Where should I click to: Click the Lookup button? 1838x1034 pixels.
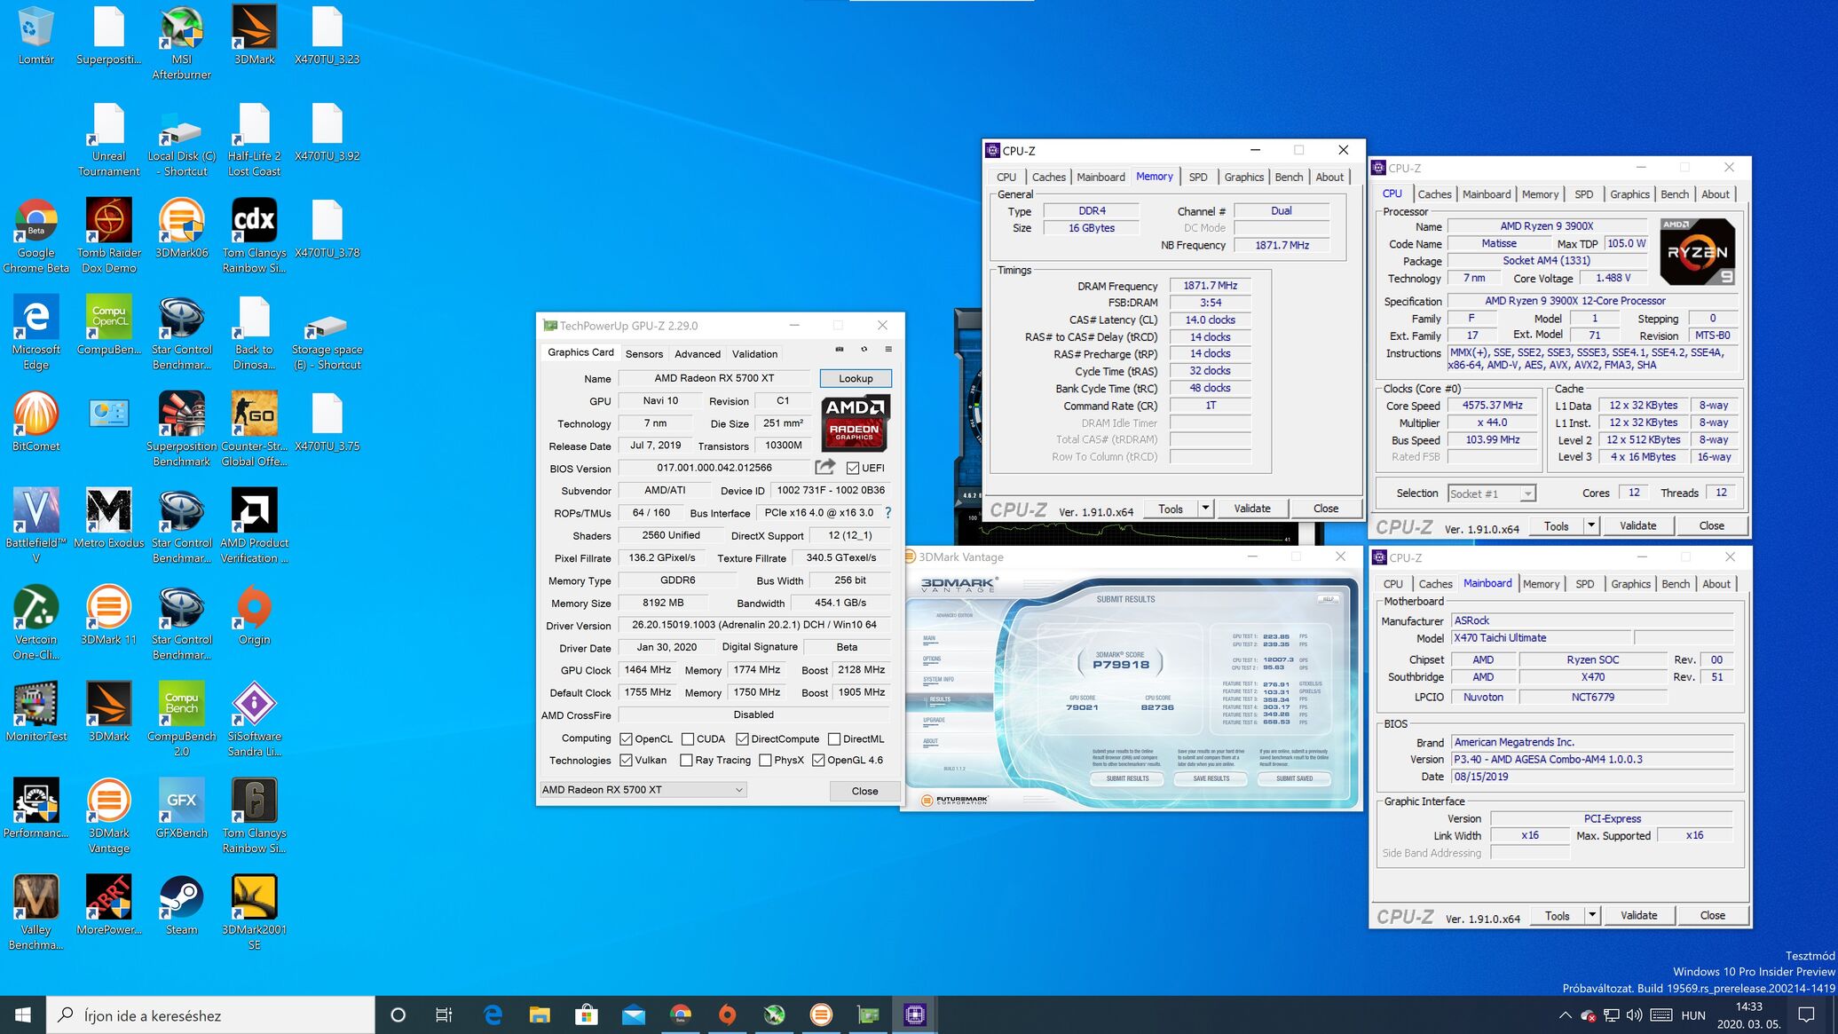point(856,379)
